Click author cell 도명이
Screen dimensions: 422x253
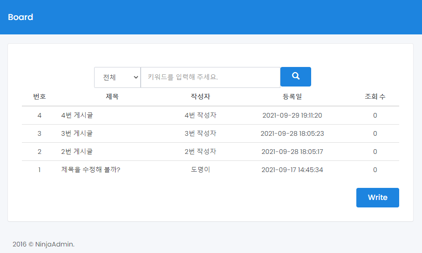point(200,170)
